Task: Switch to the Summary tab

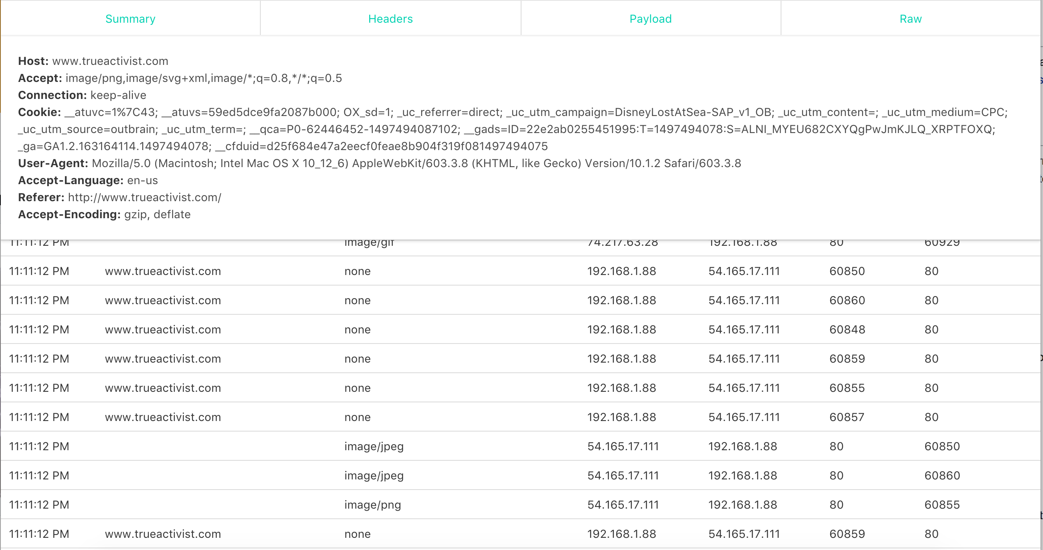Action: (x=130, y=19)
